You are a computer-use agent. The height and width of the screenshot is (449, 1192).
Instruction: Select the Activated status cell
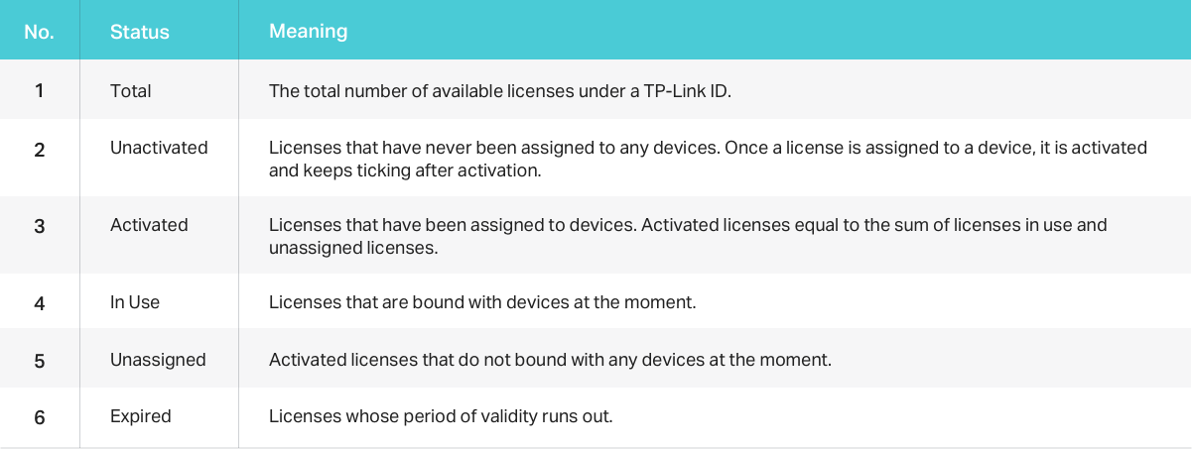tap(149, 225)
